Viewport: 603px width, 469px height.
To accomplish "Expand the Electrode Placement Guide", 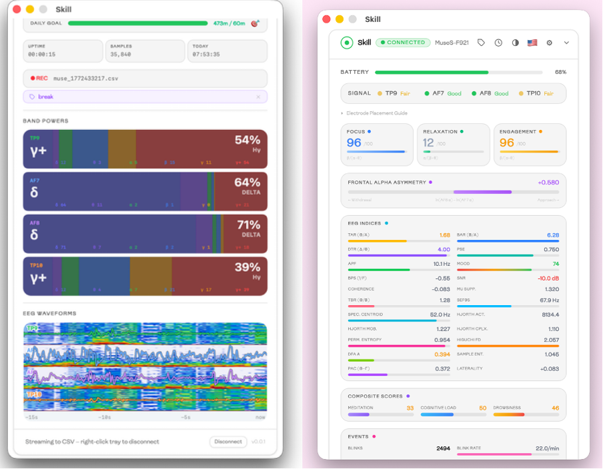I will 375,113.
